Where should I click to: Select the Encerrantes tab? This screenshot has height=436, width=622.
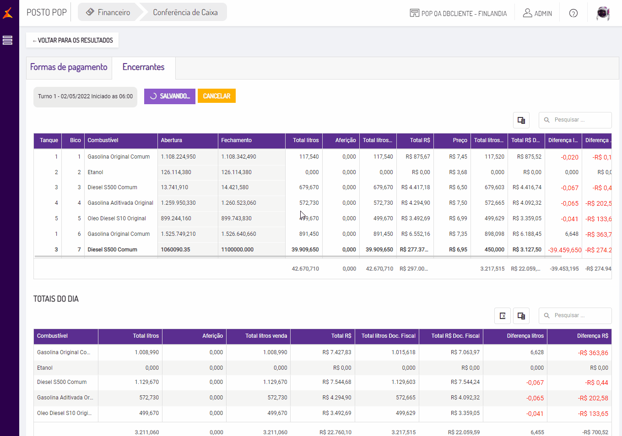click(143, 67)
